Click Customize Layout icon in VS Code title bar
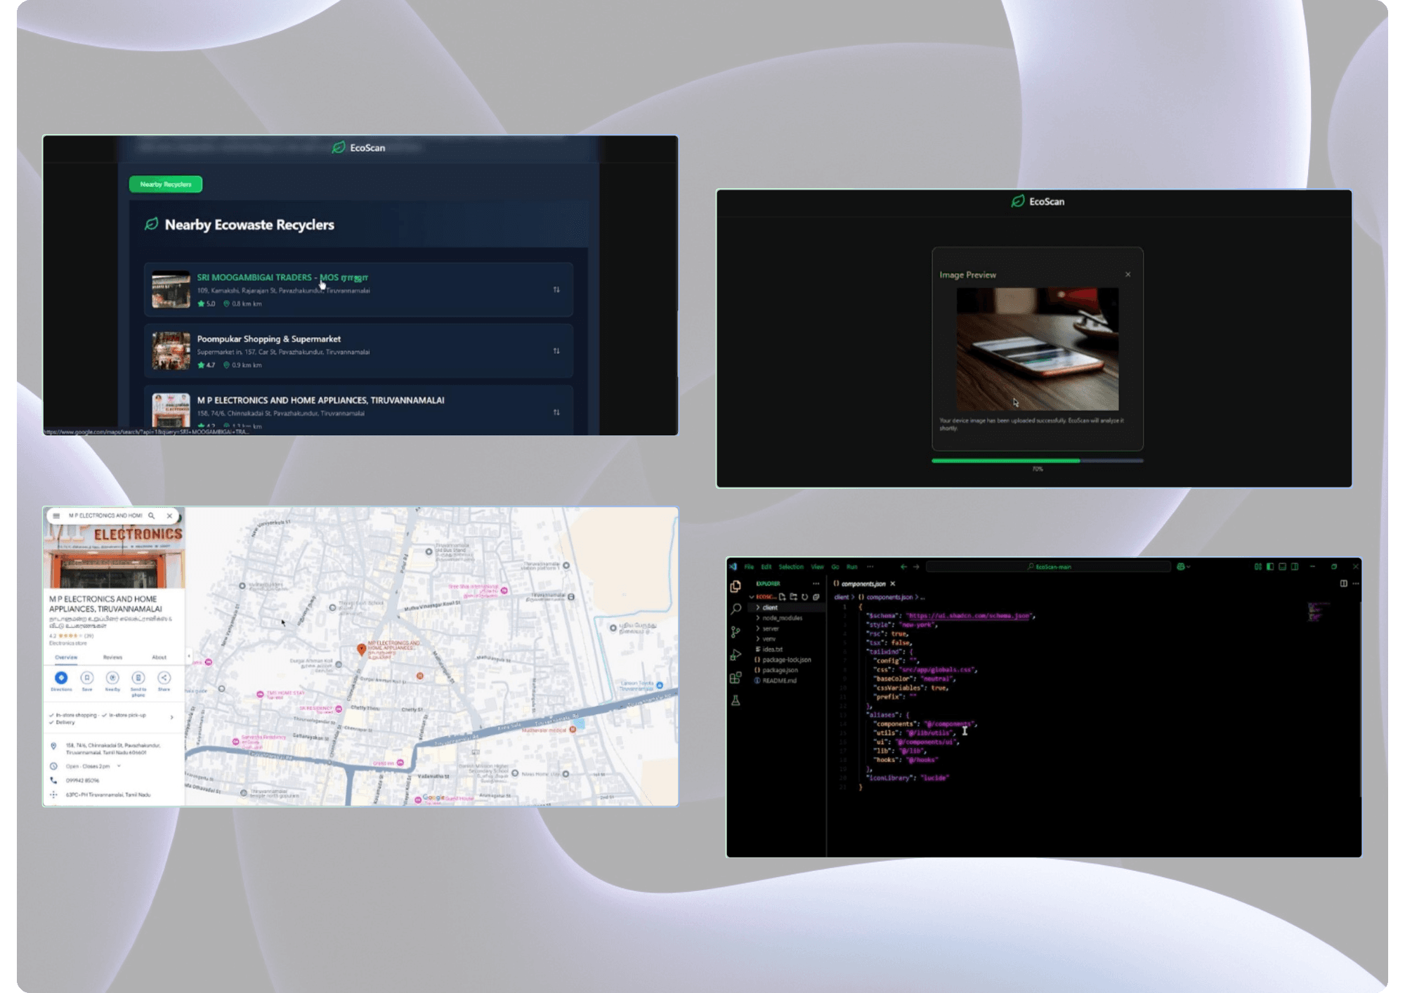This screenshot has width=1405, height=993. coord(1258,567)
